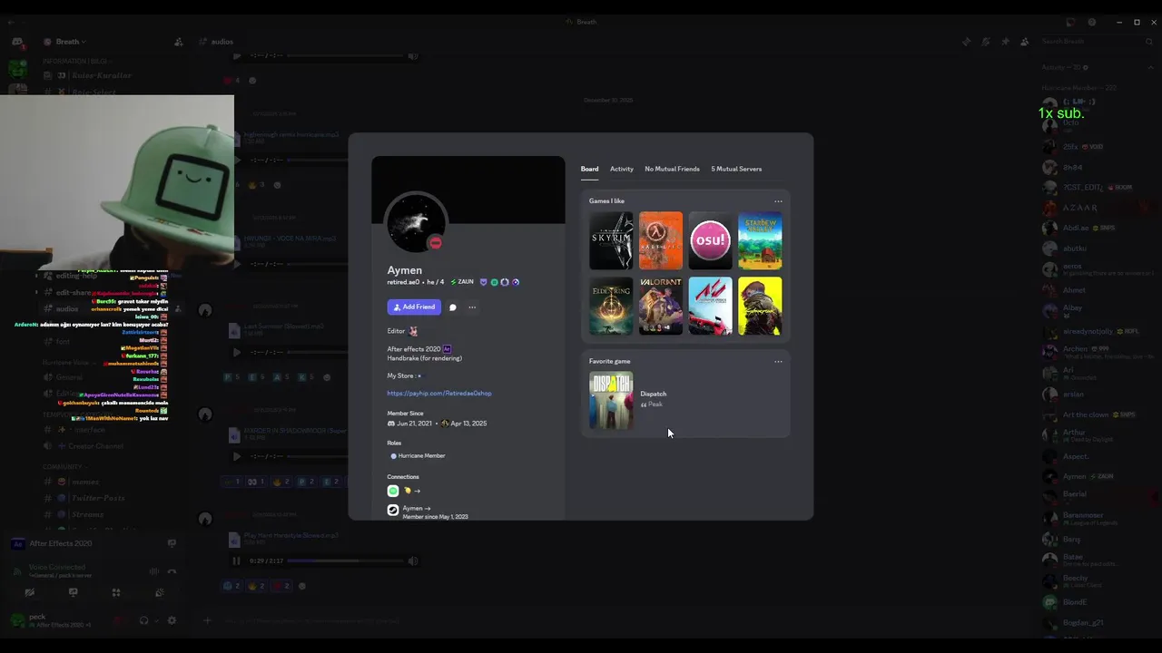Share your screen from voice panel

[74, 592]
